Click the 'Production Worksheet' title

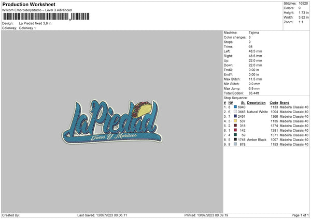(x=29, y=4)
